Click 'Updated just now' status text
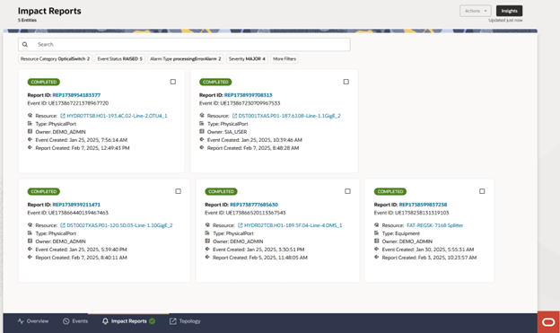Viewport: 560px width, 333px height. click(x=505, y=20)
